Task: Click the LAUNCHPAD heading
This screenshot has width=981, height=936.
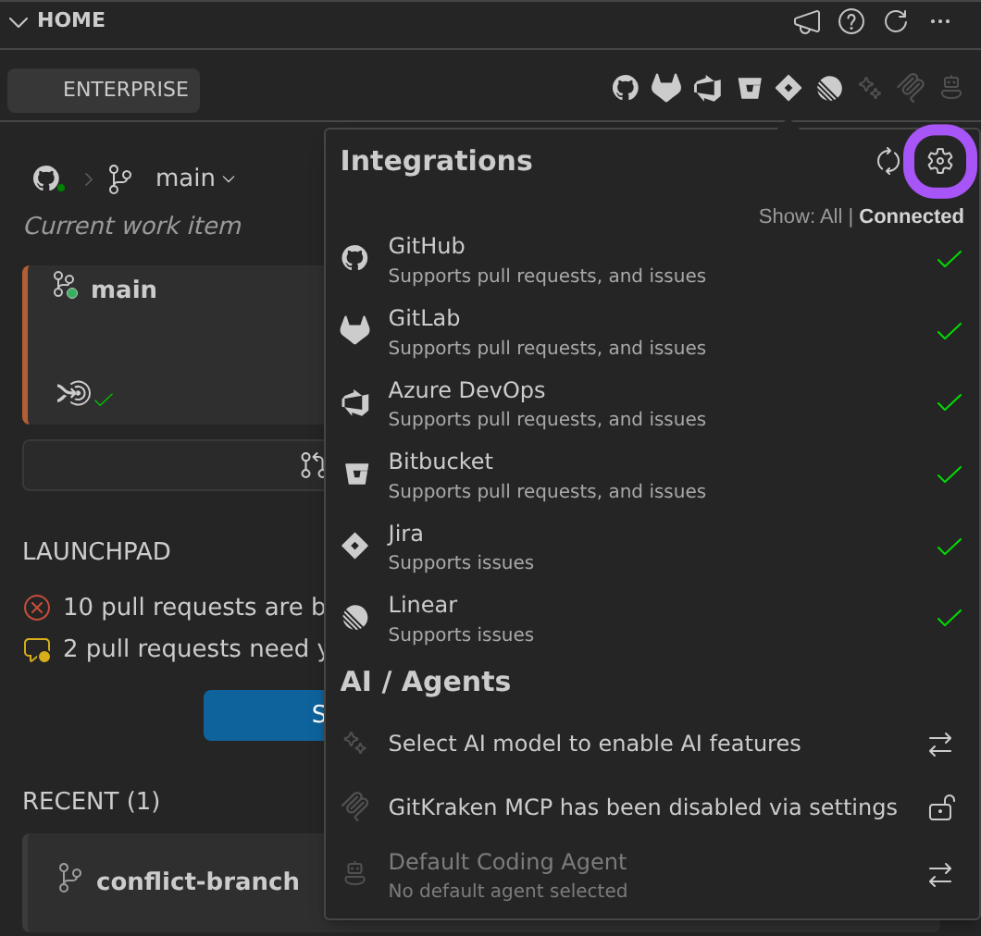Action: pos(96,551)
